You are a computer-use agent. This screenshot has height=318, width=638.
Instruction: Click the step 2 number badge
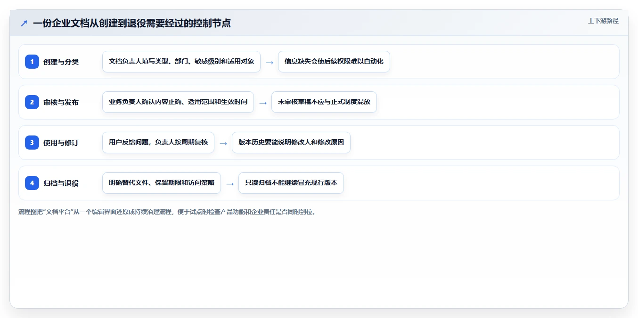32,102
